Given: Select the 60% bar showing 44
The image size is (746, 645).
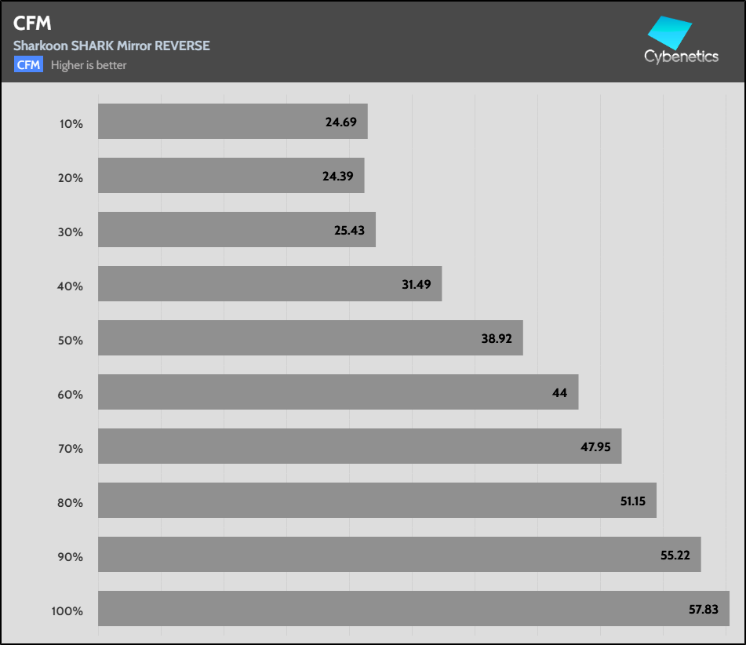Looking at the screenshot, I should pos(338,392).
